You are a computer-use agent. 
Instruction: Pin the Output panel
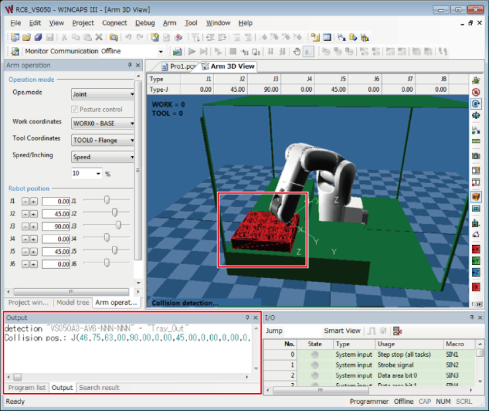click(247, 318)
